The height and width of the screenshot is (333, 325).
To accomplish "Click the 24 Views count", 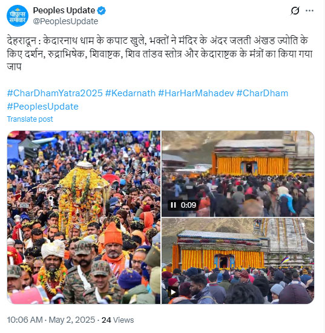I will [117, 320].
